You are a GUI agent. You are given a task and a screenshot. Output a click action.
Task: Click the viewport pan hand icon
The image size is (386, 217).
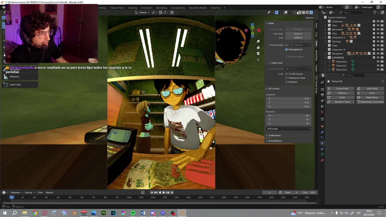coord(258,47)
